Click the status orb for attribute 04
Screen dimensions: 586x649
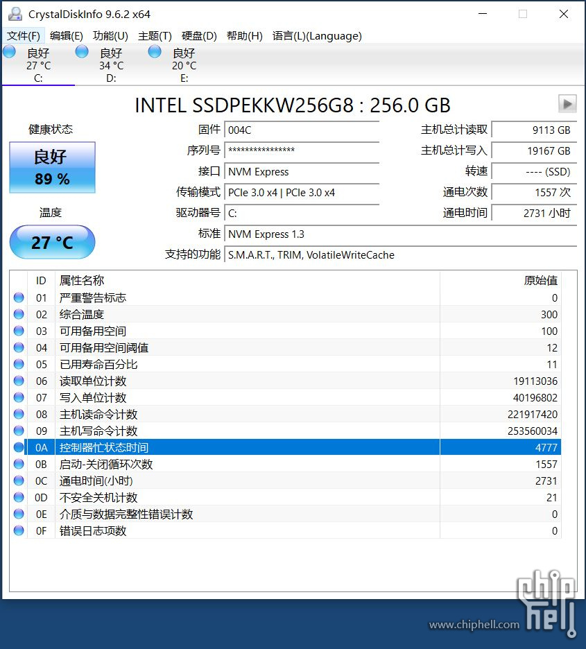(19, 347)
